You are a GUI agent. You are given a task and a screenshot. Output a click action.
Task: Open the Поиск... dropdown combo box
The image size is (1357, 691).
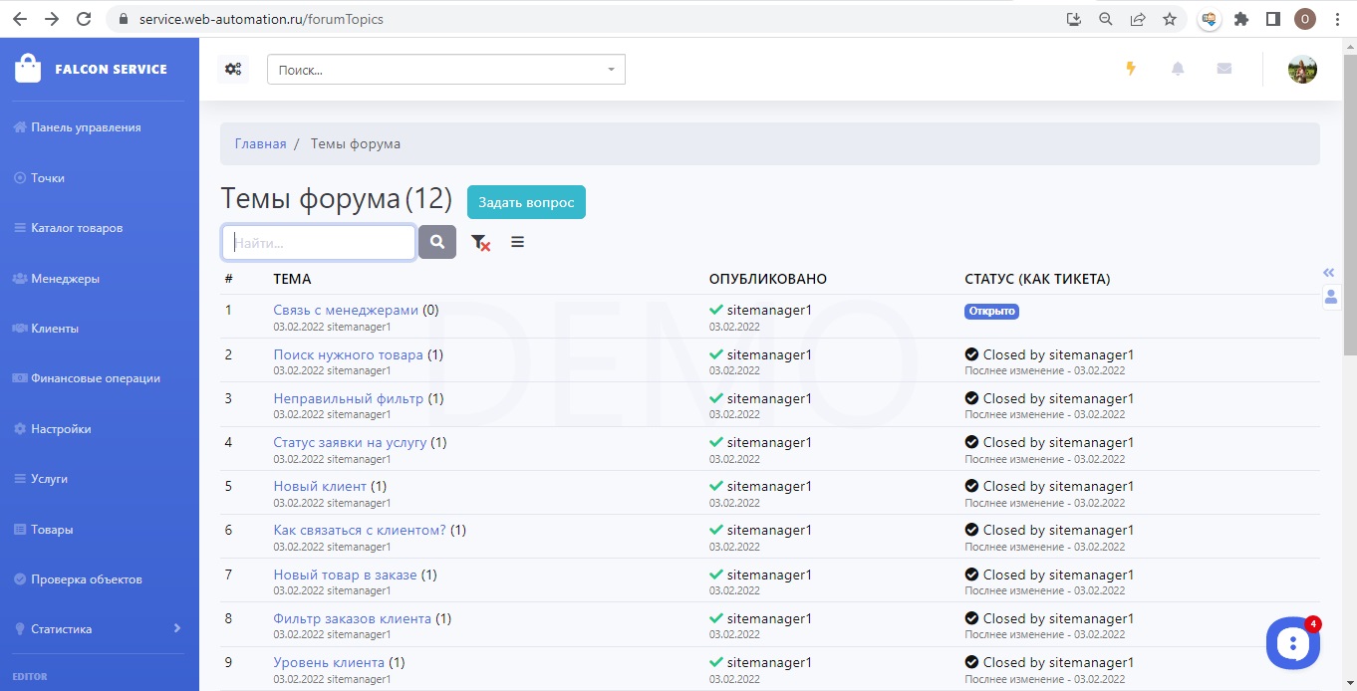(x=445, y=70)
